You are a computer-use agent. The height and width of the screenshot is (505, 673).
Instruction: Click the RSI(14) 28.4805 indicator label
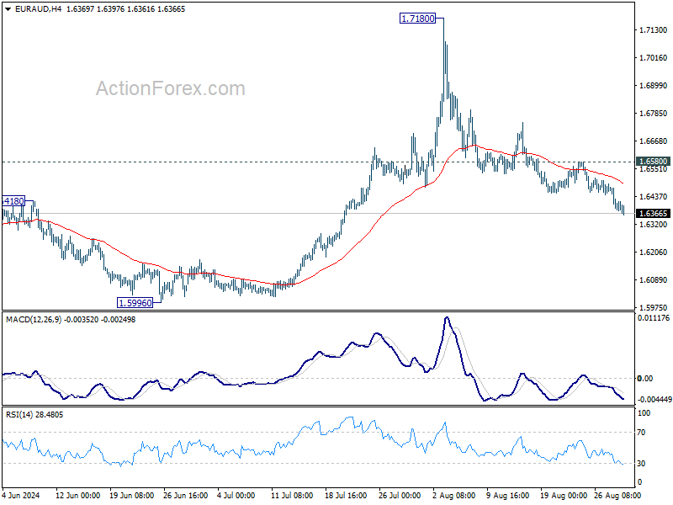pyautogui.click(x=34, y=415)
